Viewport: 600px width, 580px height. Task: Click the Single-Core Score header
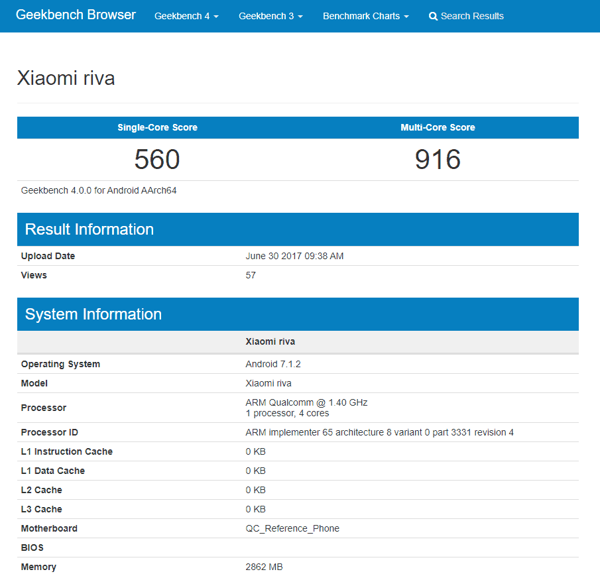point(157,127)
